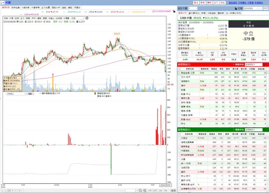Click the 20MA legend color line
The height and width of the screenshot is (193, 269).
pyautogui.click(x=86, y=12)
